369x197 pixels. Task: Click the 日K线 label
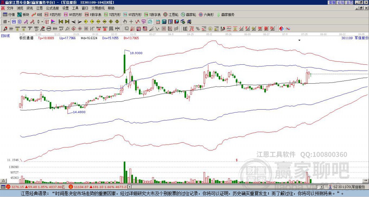(5, 36)
